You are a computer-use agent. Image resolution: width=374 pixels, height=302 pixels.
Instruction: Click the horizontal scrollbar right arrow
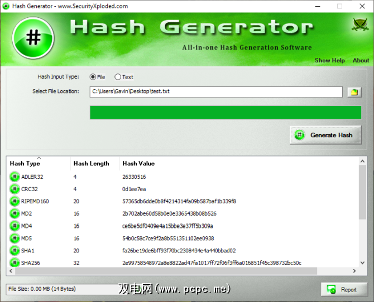click(x=354, y=271)
